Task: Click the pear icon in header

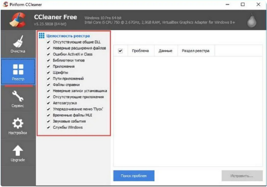Action: click(x=252, y=20)
